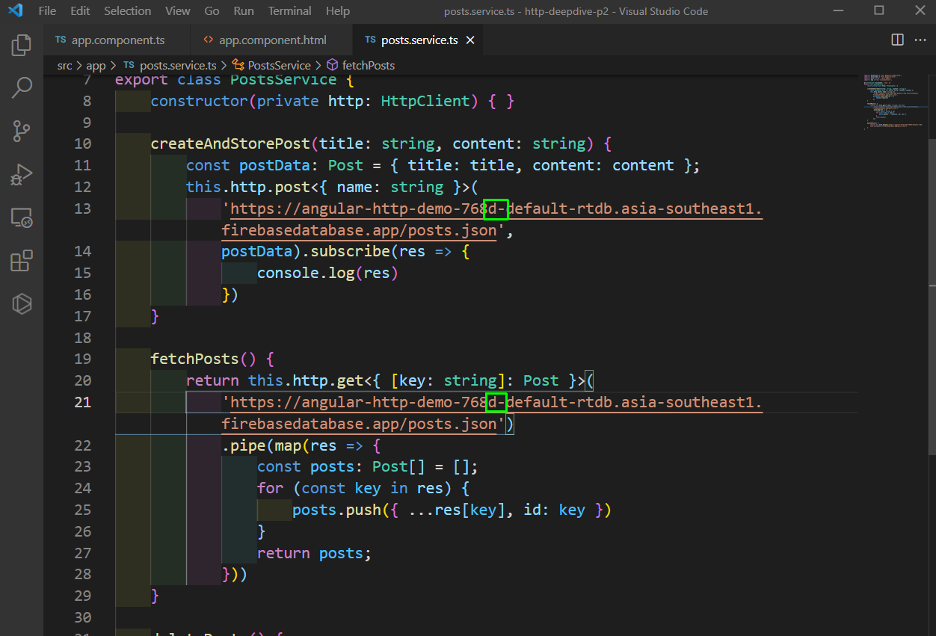The width and height of the screenshot is (936, 636).
Task: Switch to the app.component.ts tab
Action: 117,40
